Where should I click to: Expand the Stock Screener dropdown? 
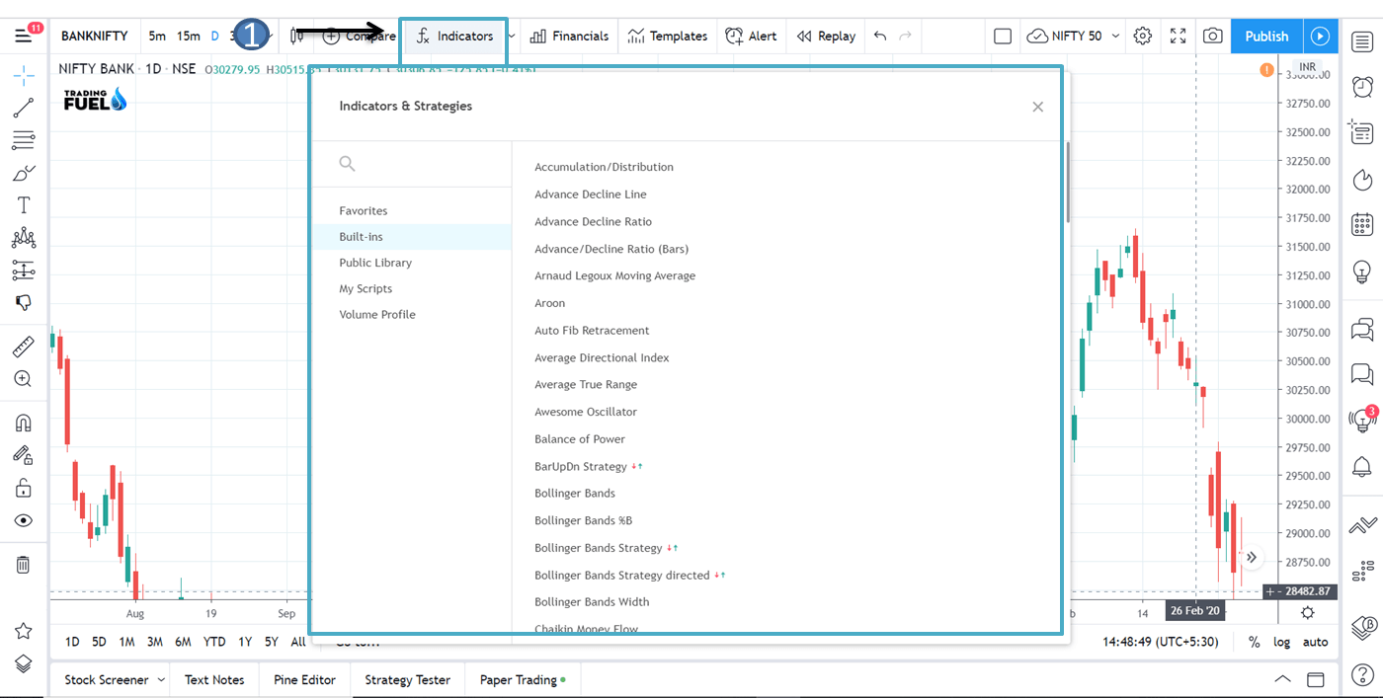coord(159,680)
